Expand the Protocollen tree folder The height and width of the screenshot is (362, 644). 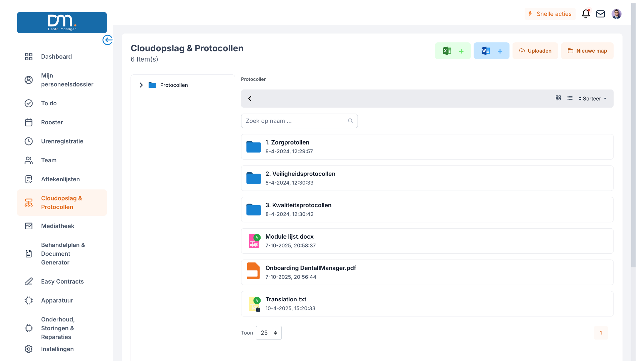(141, 85)
